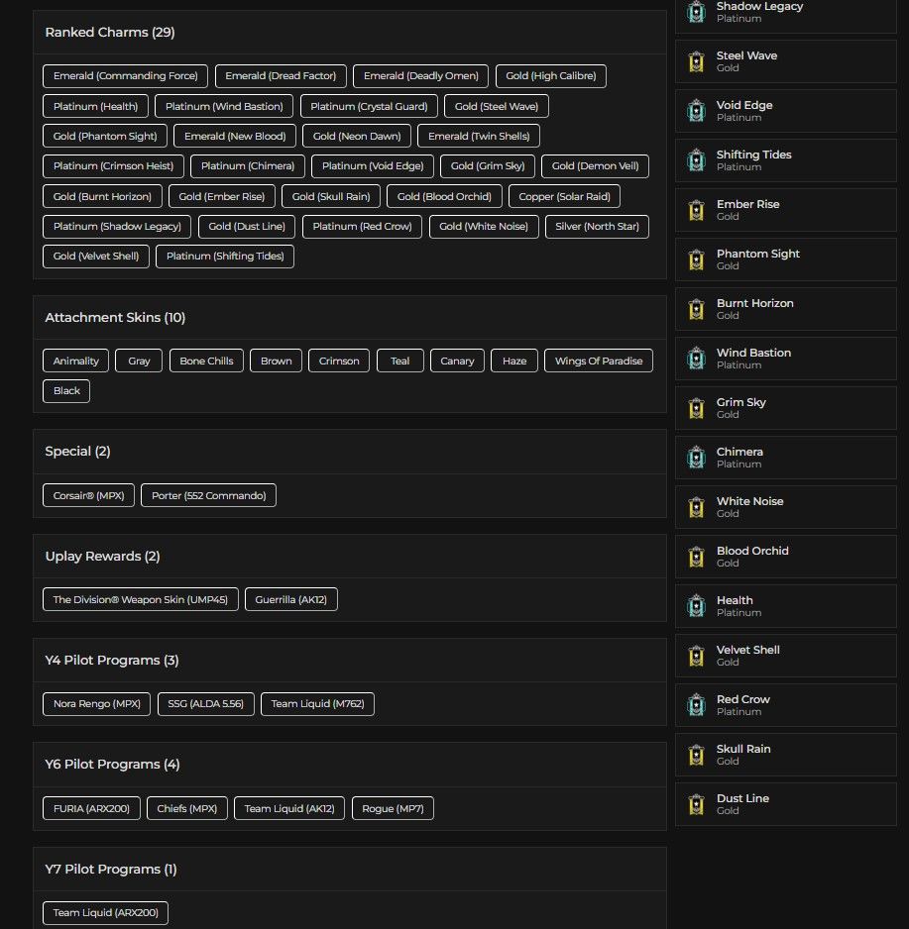Viewport: 909px width, 929px height.
Task: Click the Uplay Rewards (2) heading
Action: pyautogui.click(x=102, y=557)
